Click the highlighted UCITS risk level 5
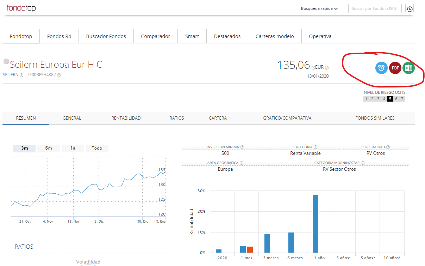The height and width of the screenshot is (266, 425). (390, 99)
